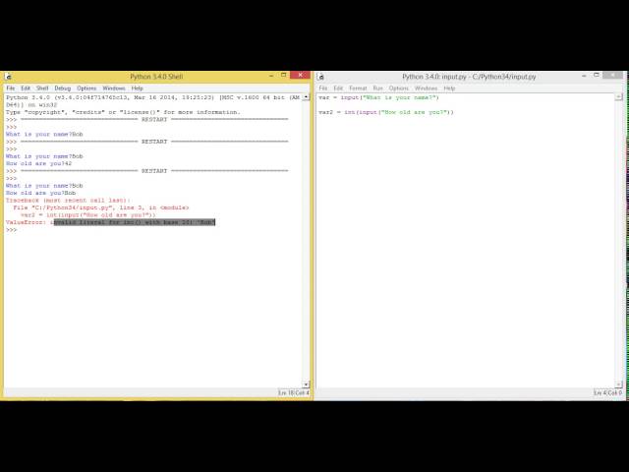
Task: Maximize the Python Shell window
Action: (x=284, y=76)
